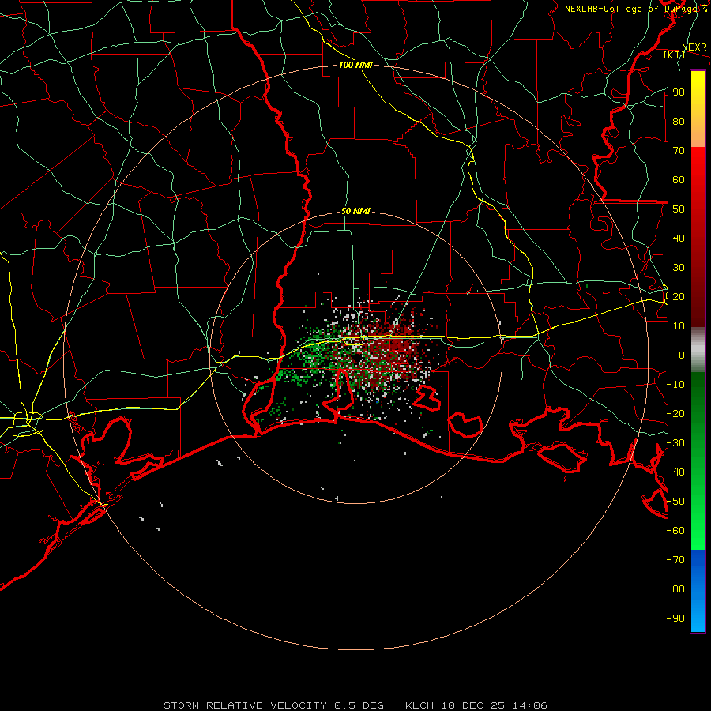711x711 pixels.
Task: Click the -20 value on velocity scale
Action: coord(675,413)
